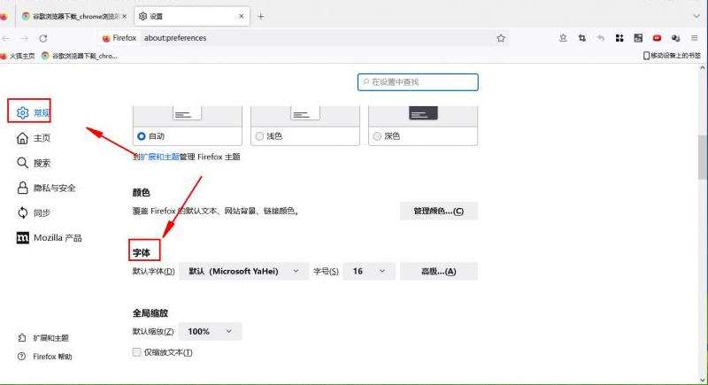Close the 谷歌浏览器下载 tab
708x385 pixels.
click(124, 16)
